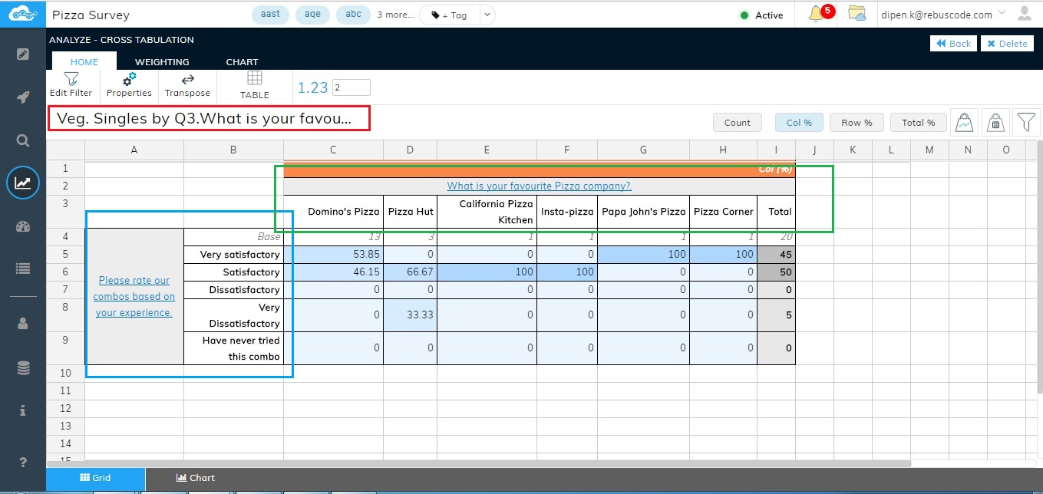Open the rocket launch icon in sidebar
This screenshot has width=1043, height=494.
coord(23,97)
